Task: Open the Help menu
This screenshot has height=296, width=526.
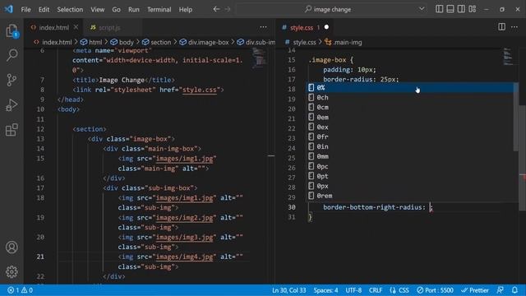Action: pyautogui.click(x=186, y=9)
